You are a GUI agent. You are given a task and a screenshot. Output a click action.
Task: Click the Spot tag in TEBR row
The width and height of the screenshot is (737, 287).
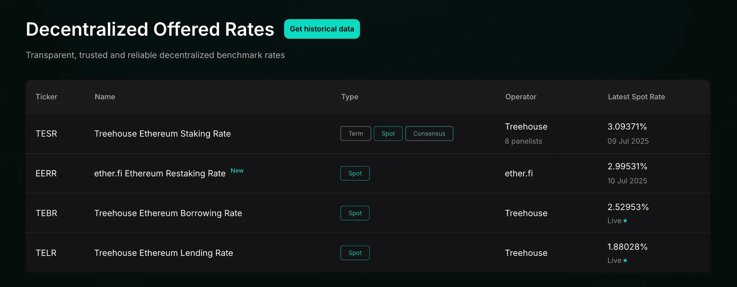click(355, 213)
